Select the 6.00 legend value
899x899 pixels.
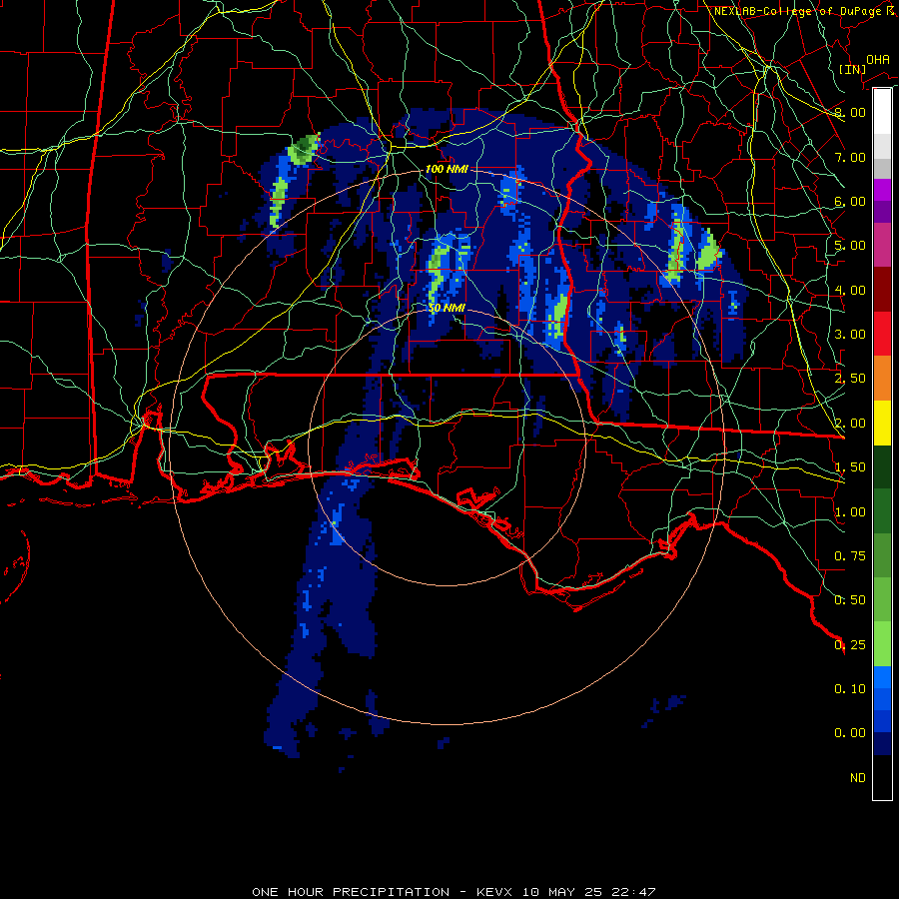click(x=850, y=201)
